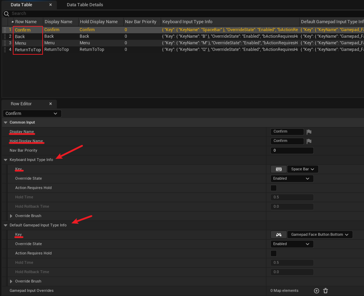
Task: Click the keyboard Hold Rollback Time value field
Action: (292, 206)
